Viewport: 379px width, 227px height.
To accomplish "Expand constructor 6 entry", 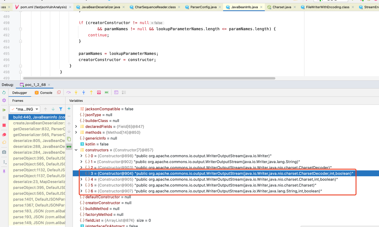I will click(x=81, y=191).
